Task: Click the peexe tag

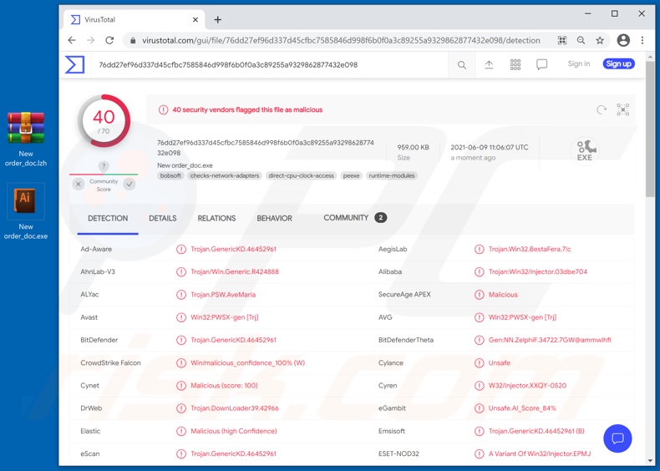Action: pyautogui.click(x=352, y=175)
